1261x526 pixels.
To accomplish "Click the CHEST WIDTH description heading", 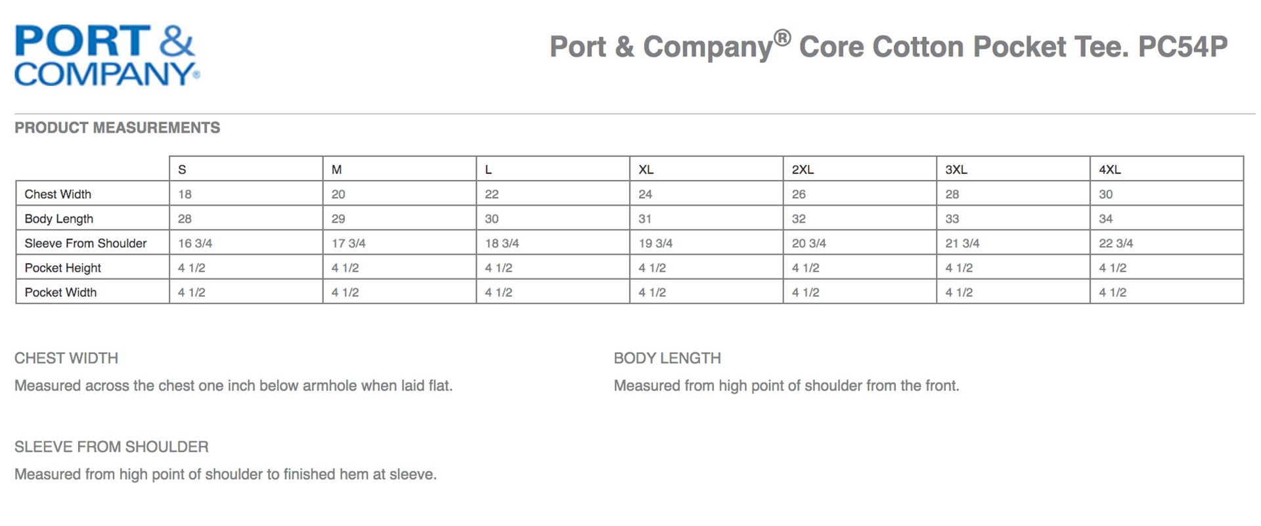I will pyautogui.click(x=66, y=358).
